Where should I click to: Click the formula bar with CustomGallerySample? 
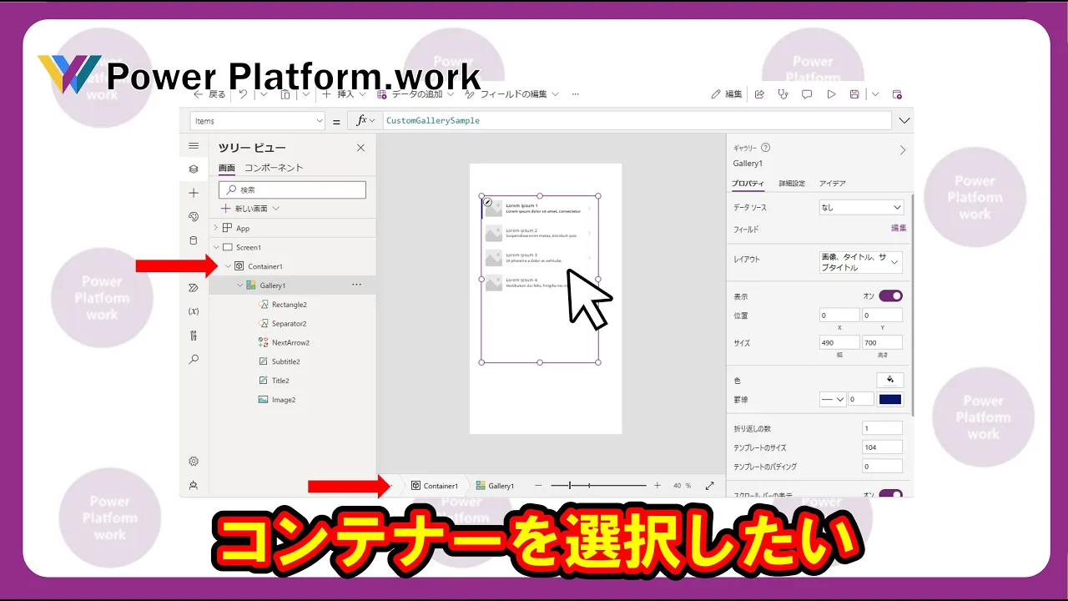[x=637, y=121]
